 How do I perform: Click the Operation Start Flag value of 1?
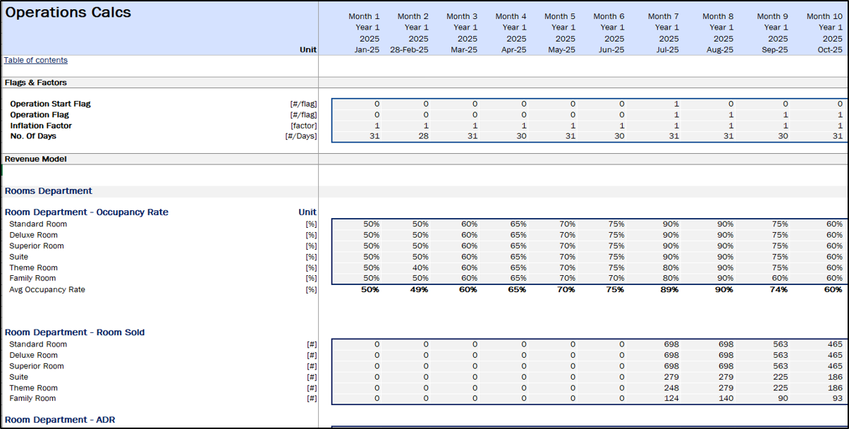pos(676,104)
